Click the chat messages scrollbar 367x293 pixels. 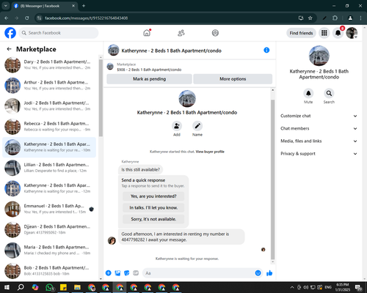pyautogui.click(x=272, y=179)
